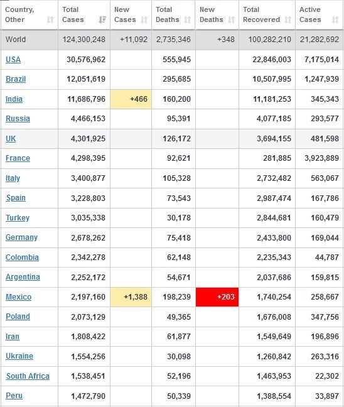344x407 pixels.
Task: Click Mexico's red +203 new deaths cell
Action: [x=217, y=297]
